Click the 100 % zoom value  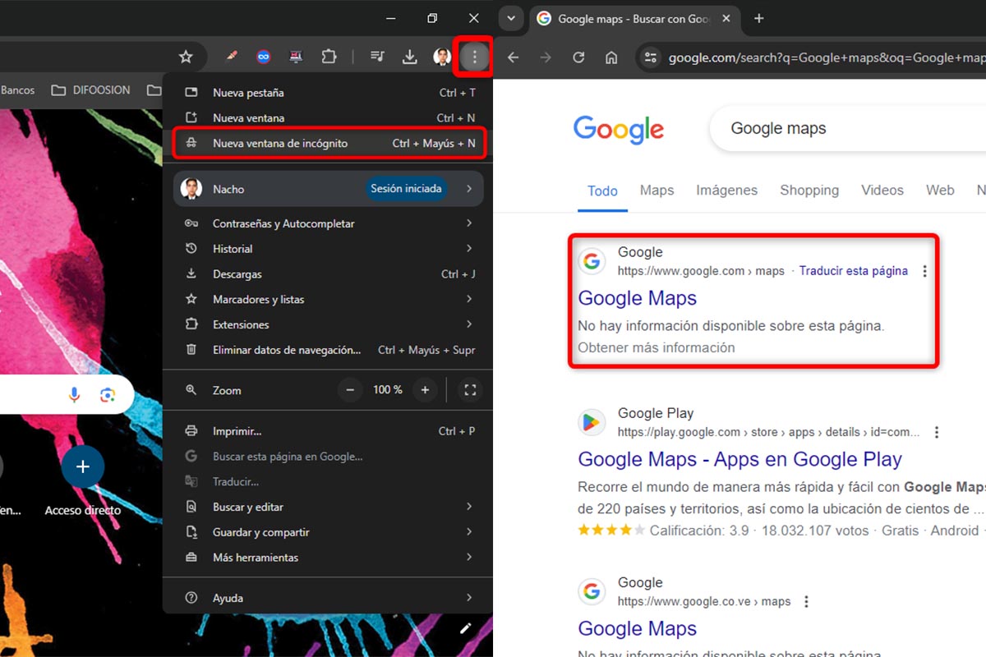[387, 390]
